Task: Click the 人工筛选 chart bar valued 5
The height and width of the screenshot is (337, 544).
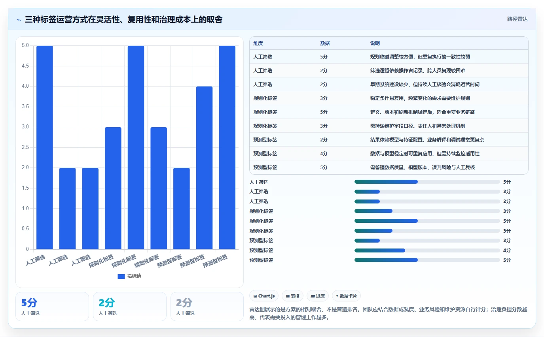Action: click(45, 147)
